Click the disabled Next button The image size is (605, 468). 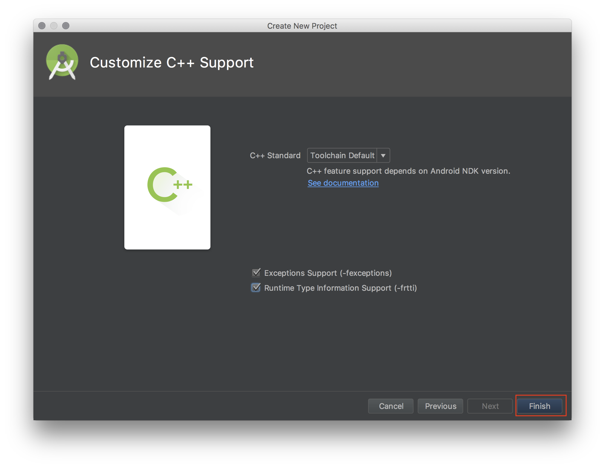coord(490,406)
